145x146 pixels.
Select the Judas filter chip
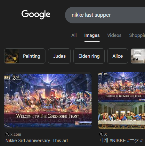tap(59, 56)
